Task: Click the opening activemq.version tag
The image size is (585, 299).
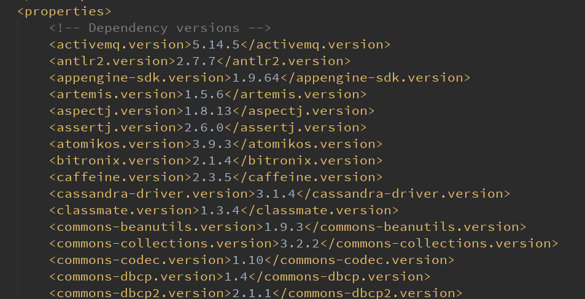Action: [121, 45]
